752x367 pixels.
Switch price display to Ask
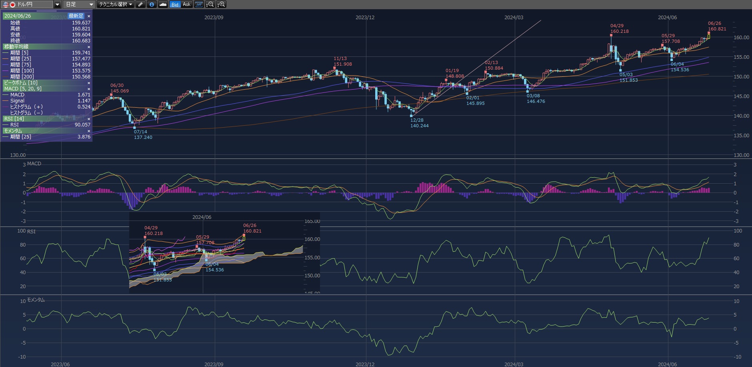tap(186, 4)
